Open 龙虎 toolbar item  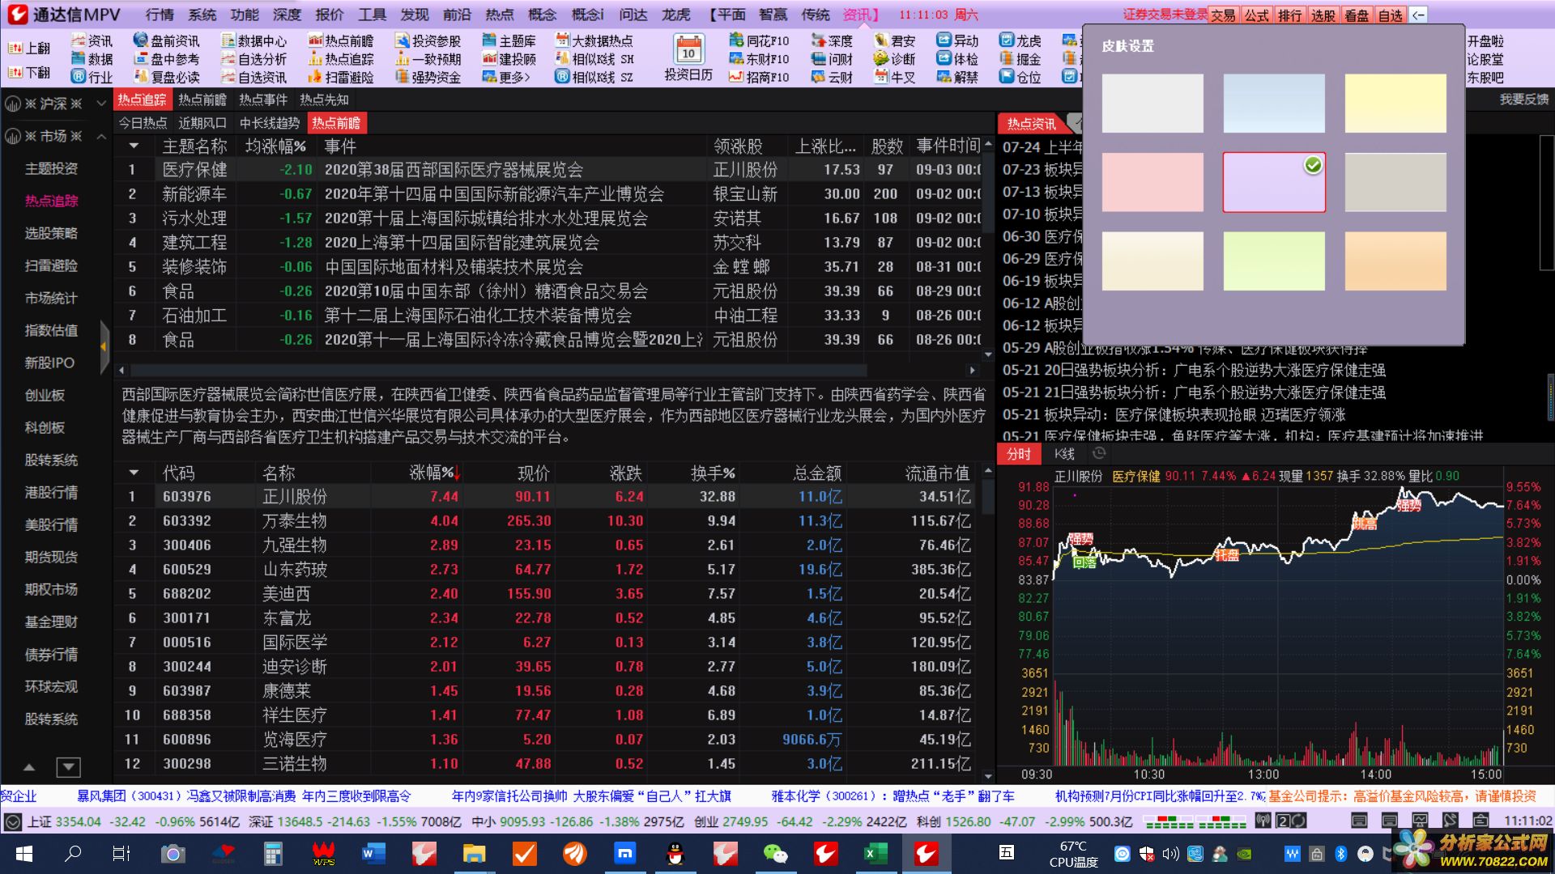click(x=1020, y=40)
